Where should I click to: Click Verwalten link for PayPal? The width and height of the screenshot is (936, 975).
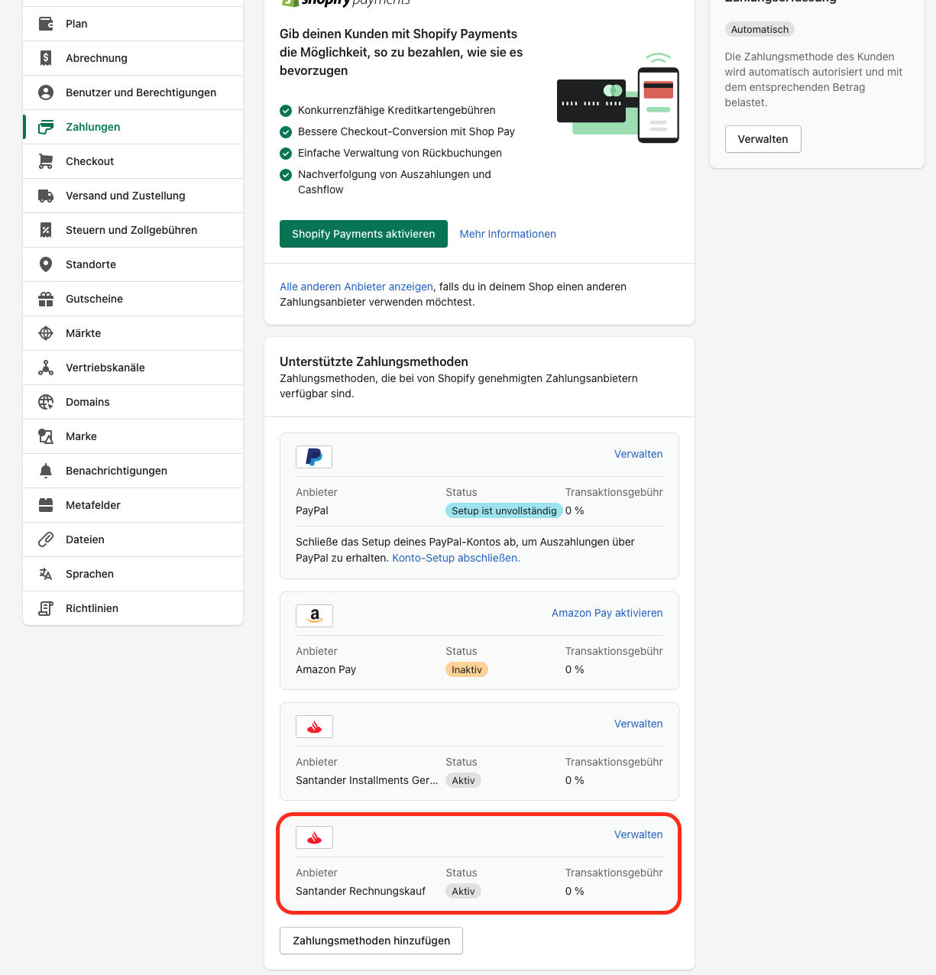click(x=638, y=454)
